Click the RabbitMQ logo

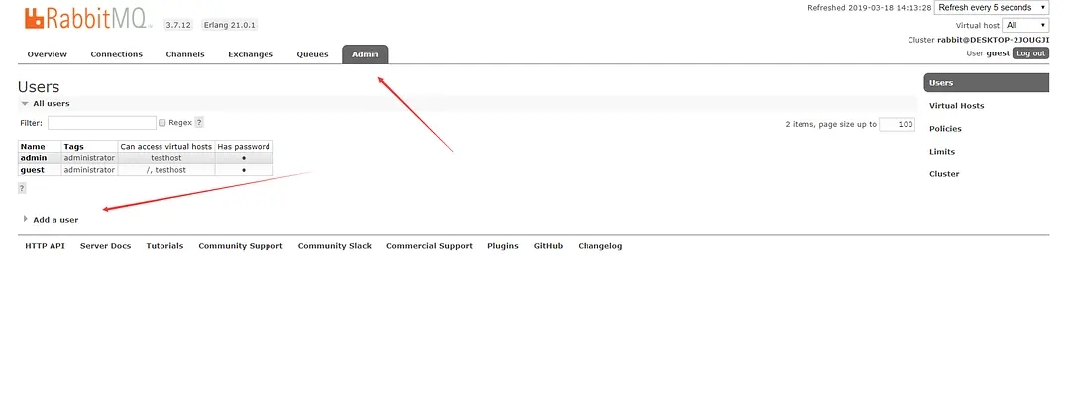click(88, 19)
